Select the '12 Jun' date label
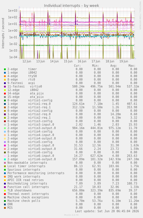Screen dimensions: 143x218 [x=27, y=61]
